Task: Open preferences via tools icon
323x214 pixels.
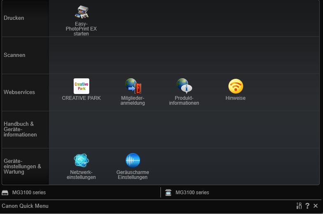Action: point(299,206)
